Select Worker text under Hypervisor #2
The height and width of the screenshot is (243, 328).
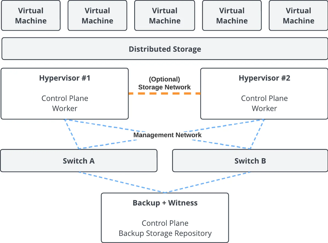click(x=264, y=108)
